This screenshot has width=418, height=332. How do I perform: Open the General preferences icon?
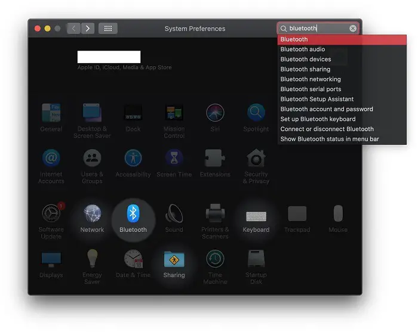(51, 113)
